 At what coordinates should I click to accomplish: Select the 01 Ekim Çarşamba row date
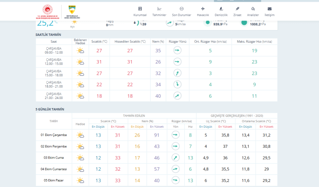[54, 135]
